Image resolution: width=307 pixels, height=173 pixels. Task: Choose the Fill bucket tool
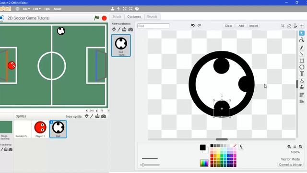point(302,81)
